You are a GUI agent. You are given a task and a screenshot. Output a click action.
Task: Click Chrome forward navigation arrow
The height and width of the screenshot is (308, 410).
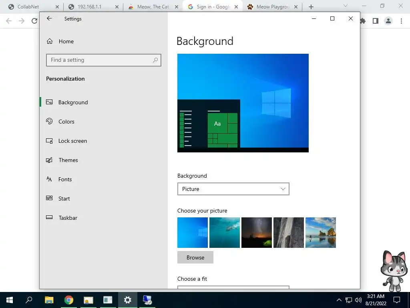click(22, 21)
